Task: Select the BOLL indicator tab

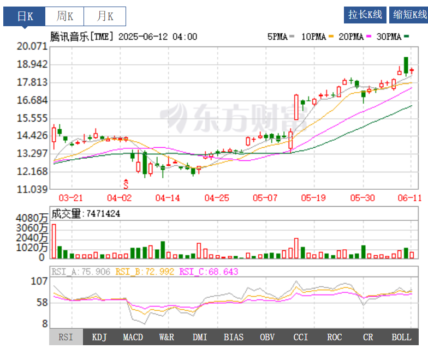Action: click(x=402, y=337)
